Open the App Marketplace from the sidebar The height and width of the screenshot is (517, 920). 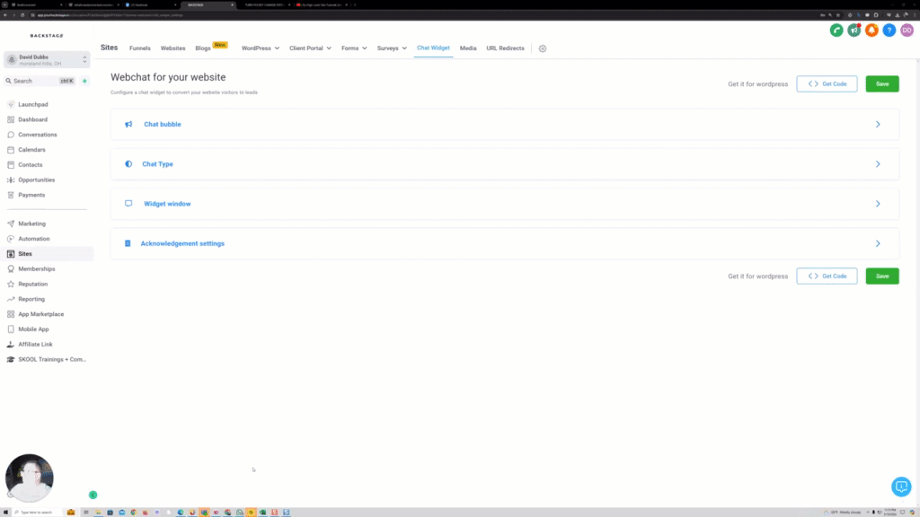(x=13, y=313)
